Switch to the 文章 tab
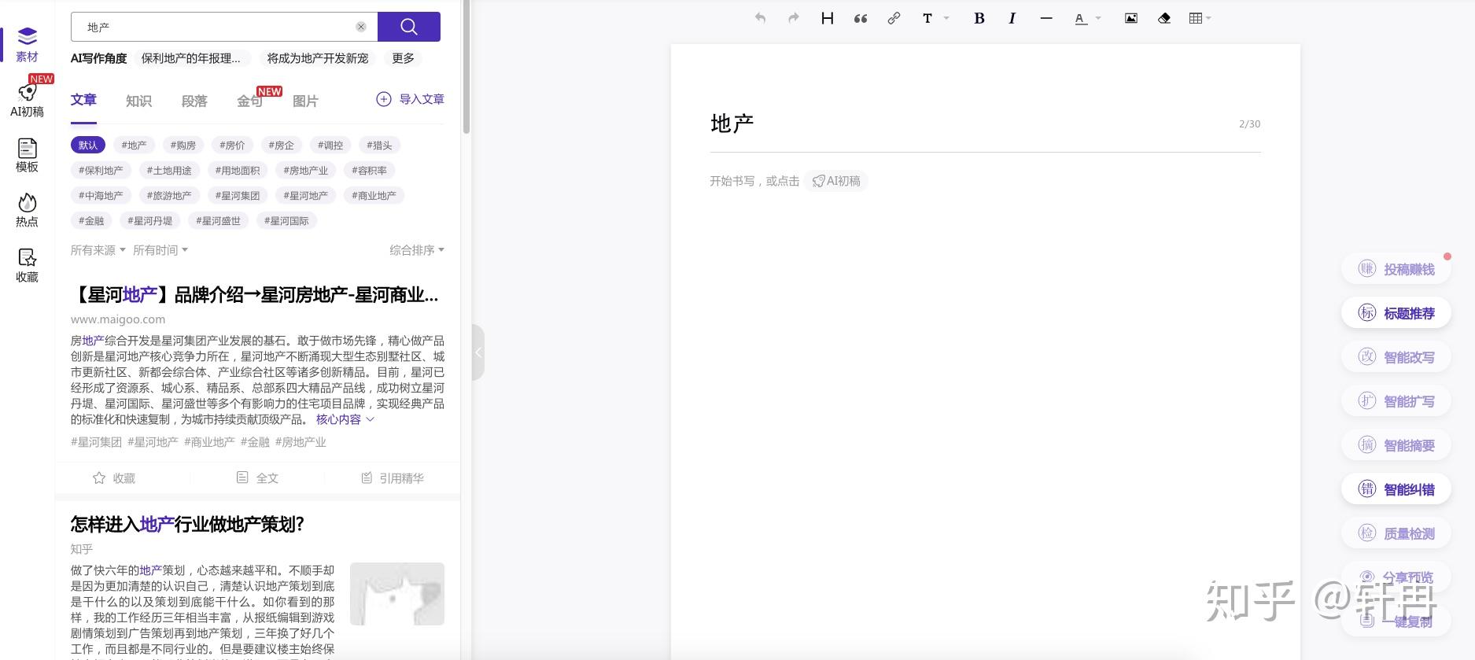The height and width of the screenshot is (660, 1475). [83, 100]
